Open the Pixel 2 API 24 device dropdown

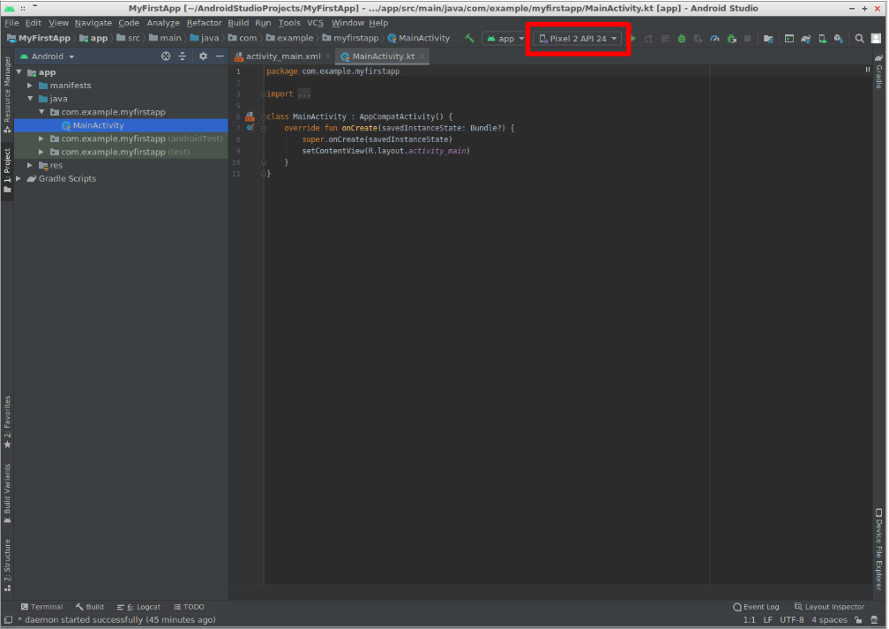pos(578,39)
